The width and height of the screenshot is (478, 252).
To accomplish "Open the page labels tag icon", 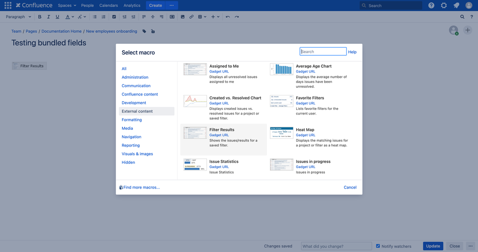I will (x=144, y=31).
